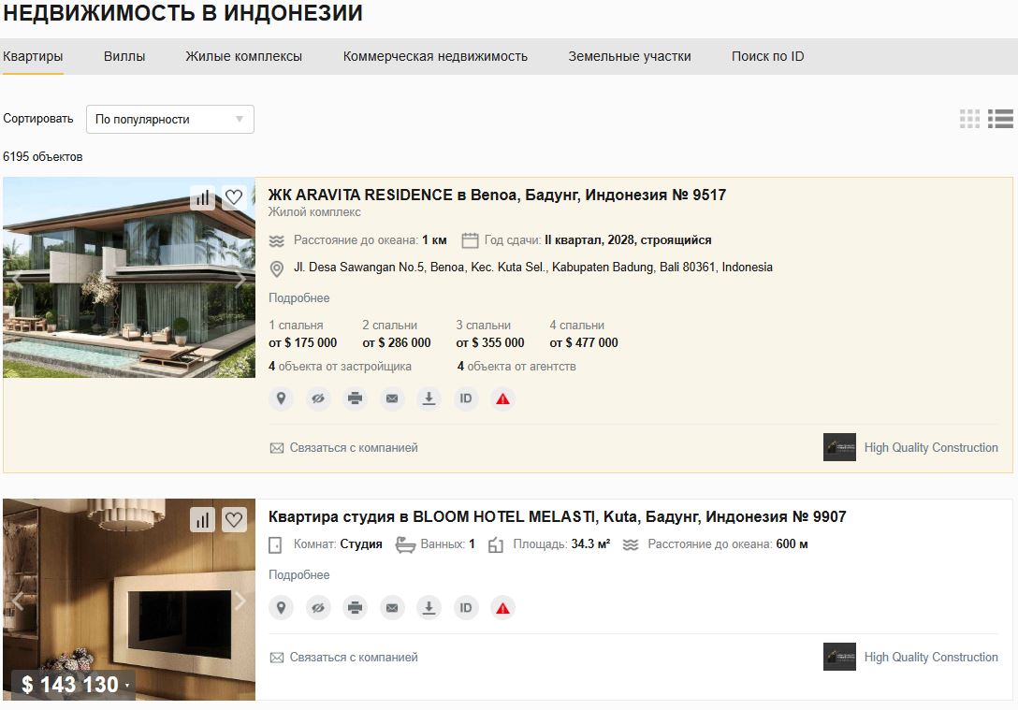Open the sort by popularity dropdown
Viewport: 1018px width, 710px height.
pos(170,120)
